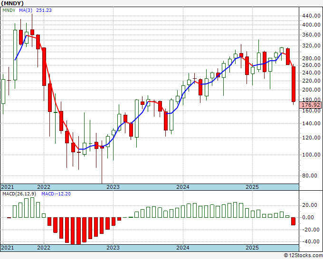The width and height of the screenshot is (323, 259).
Task: Click the 320.00 price axis label
Action: (x=311, y=46)
